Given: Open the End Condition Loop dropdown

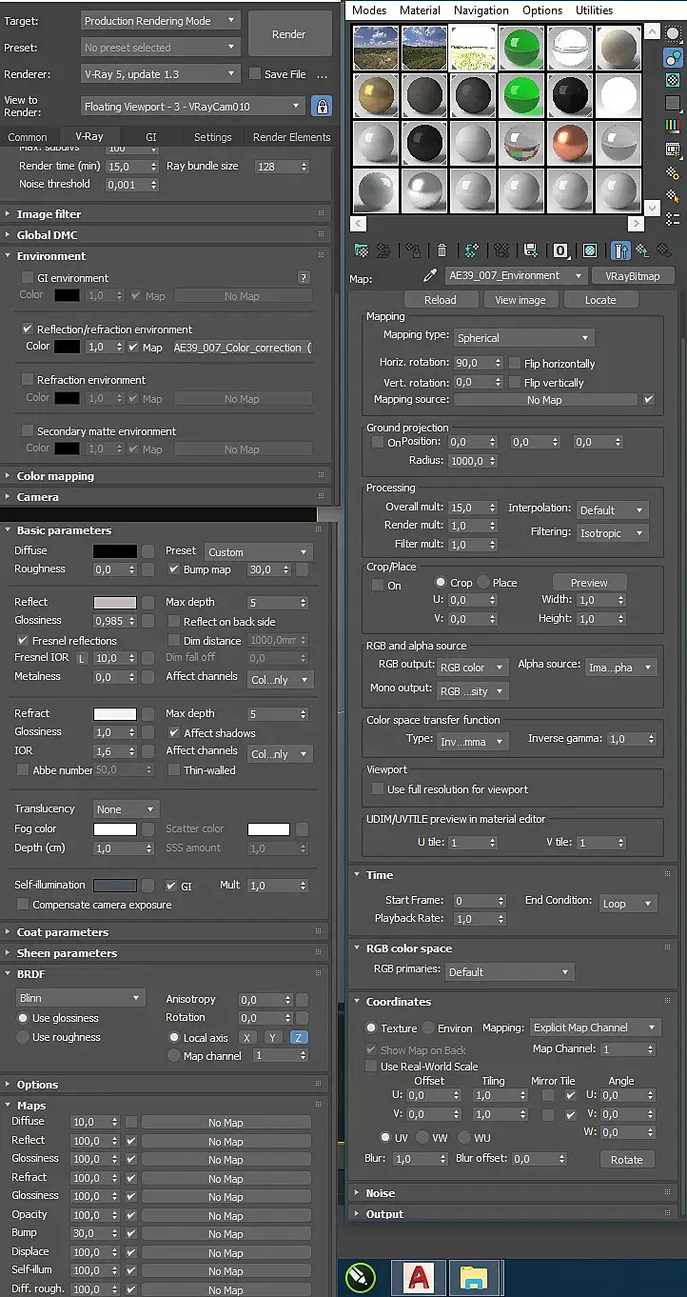Looking at the screenshot, I should click(628, 904).
